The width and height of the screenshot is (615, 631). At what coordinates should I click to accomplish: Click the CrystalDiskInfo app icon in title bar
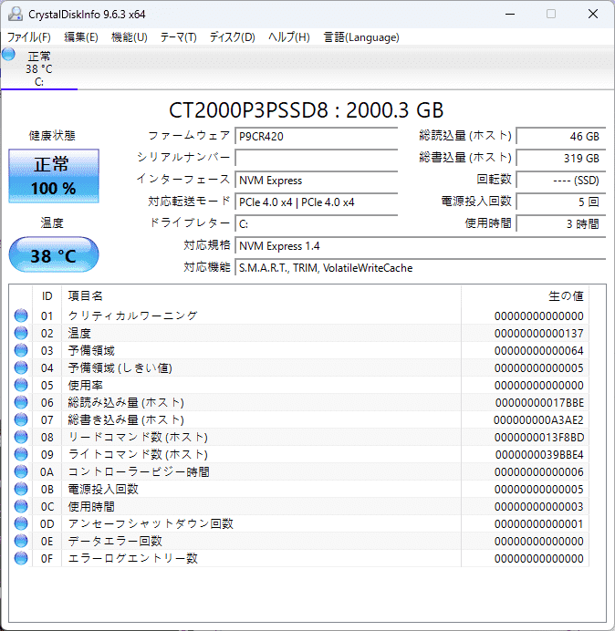coord(16,14)
